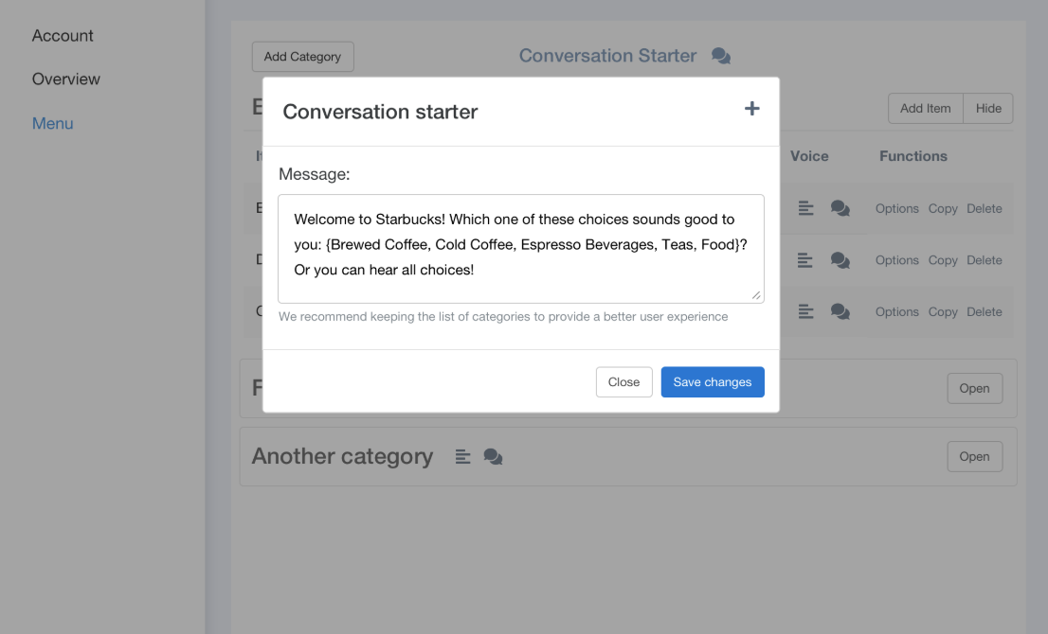1048x634 pixels.
Task: Hide the expanded category with Hide button
Action: point(988,108)
